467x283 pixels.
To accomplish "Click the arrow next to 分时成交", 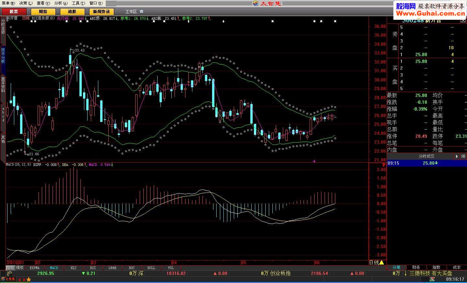I will click(457, 156).
